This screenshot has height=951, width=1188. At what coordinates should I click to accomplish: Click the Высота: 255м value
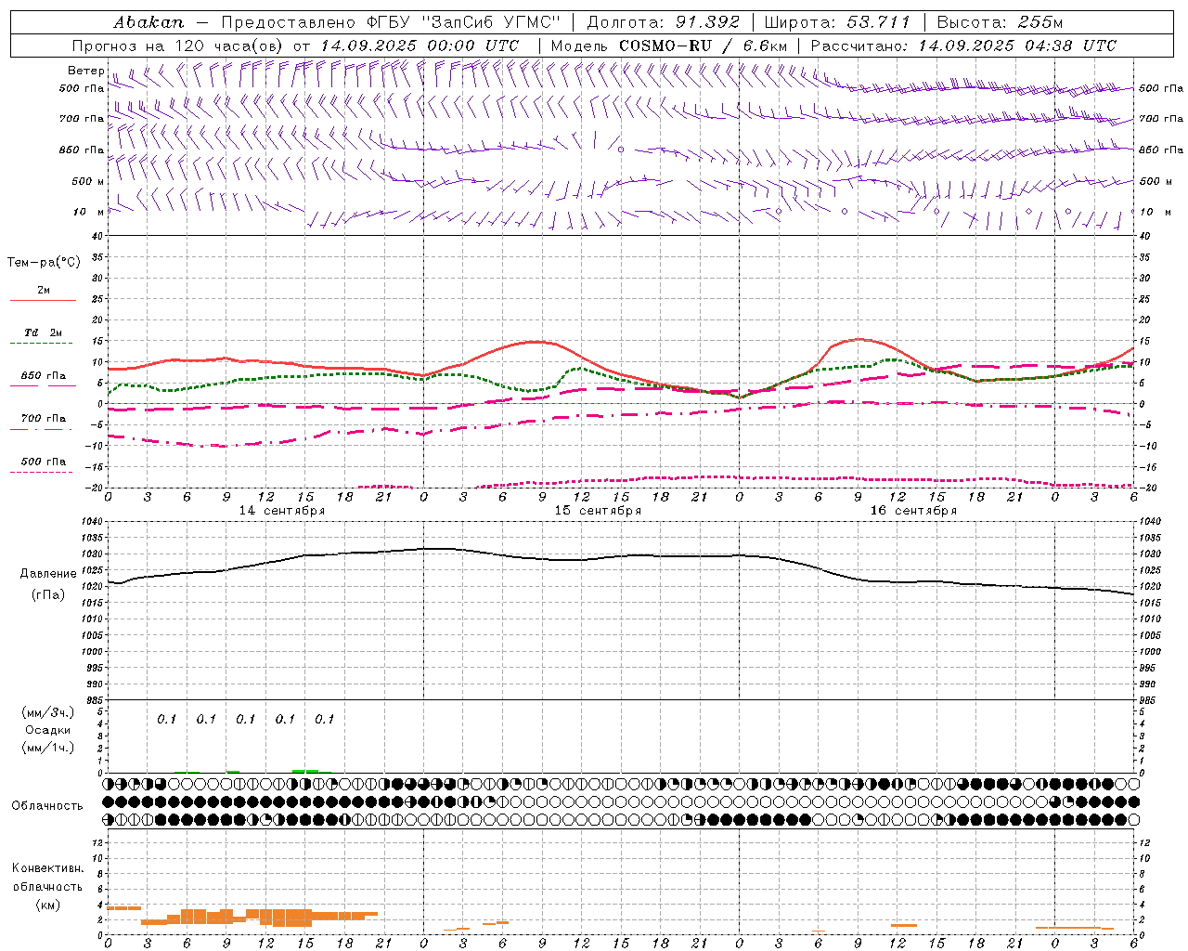click(x=1000, y=21)
